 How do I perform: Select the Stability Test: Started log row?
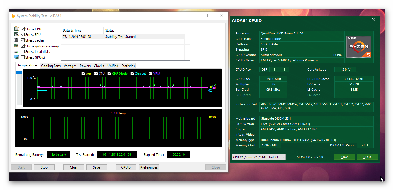122,37
